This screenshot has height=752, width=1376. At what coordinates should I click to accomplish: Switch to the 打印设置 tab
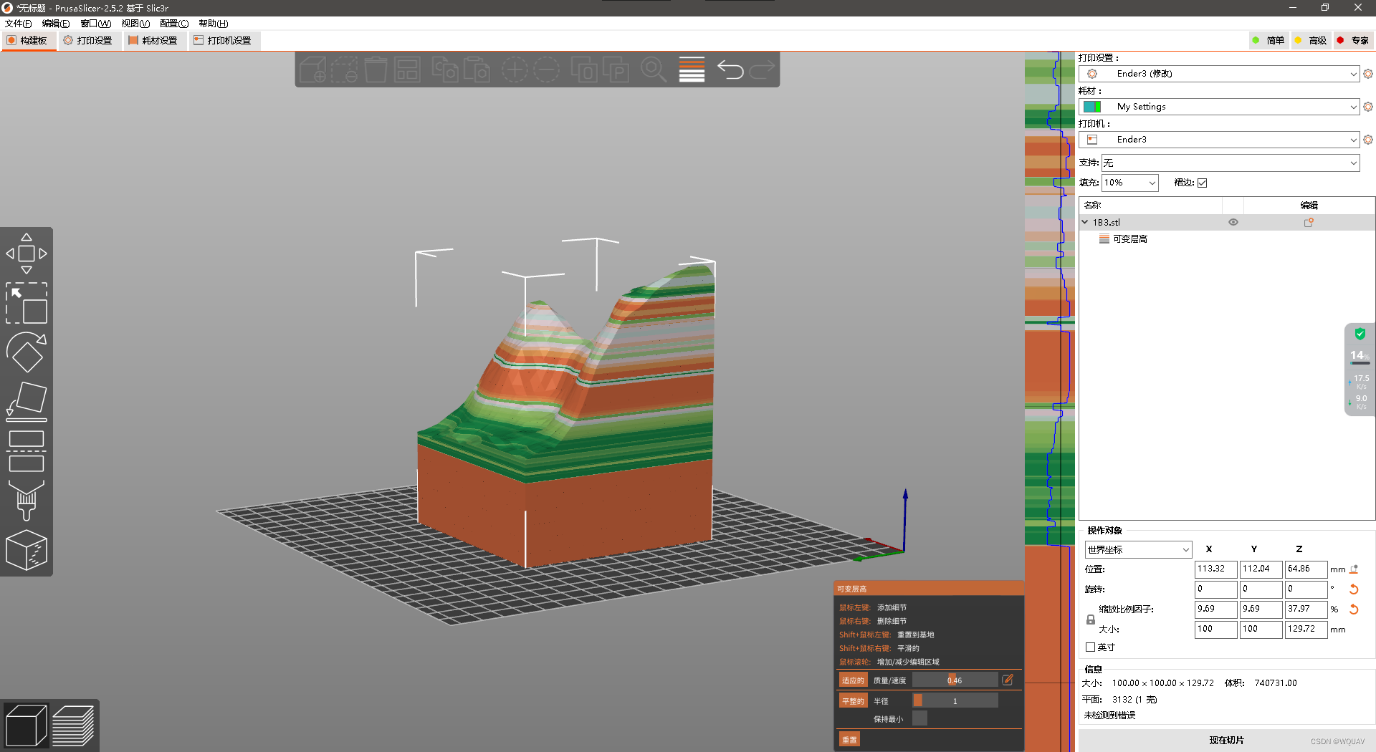click(x=88, y=41)
